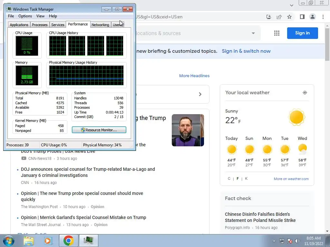Select the Performance tab
The height and width of the screenshot is (247, 330).
point(78,24)
